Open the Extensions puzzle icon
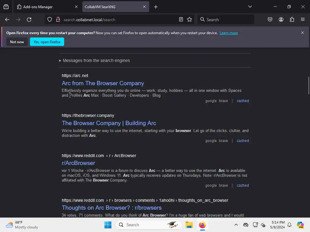The image size is (310, 232). 292,20
